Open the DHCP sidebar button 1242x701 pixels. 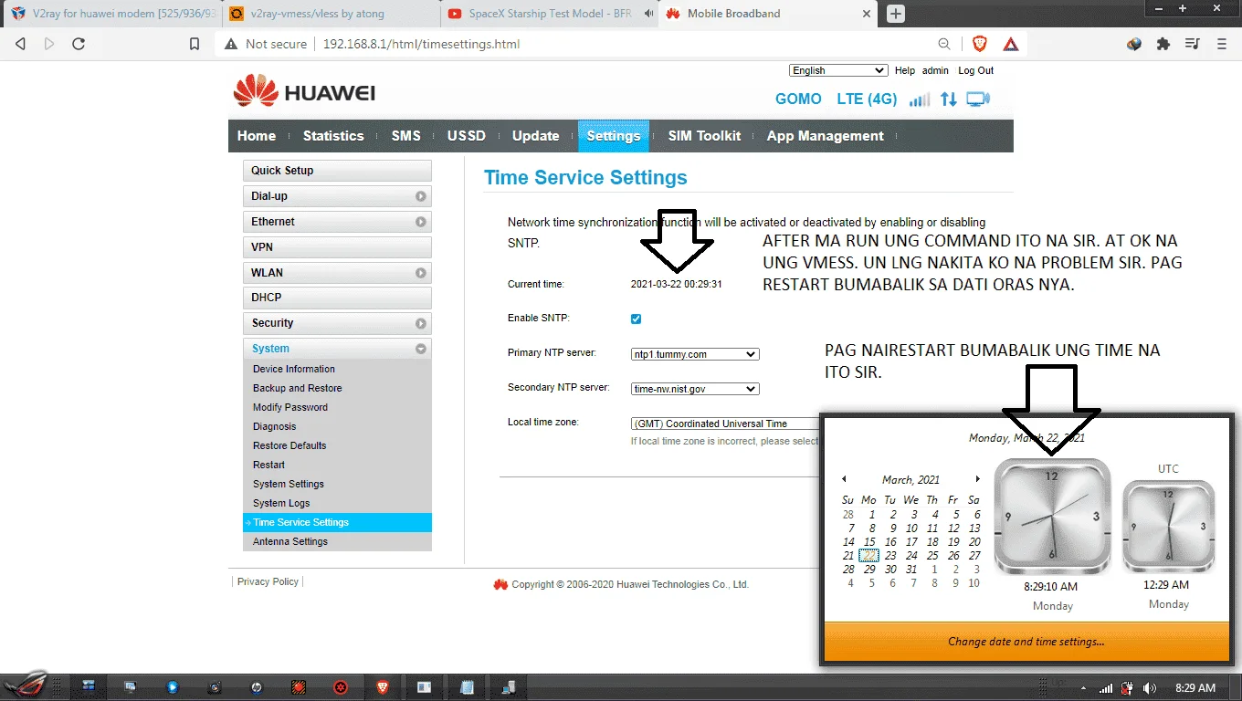pos(337,298)
